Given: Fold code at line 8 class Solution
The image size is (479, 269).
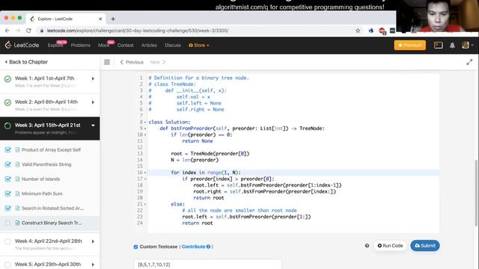Looking at the screenshot, I should point(145,123).
